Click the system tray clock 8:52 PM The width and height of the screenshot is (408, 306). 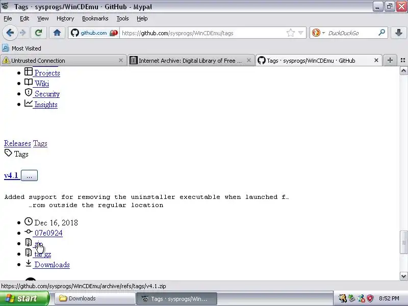click(389, 298)
